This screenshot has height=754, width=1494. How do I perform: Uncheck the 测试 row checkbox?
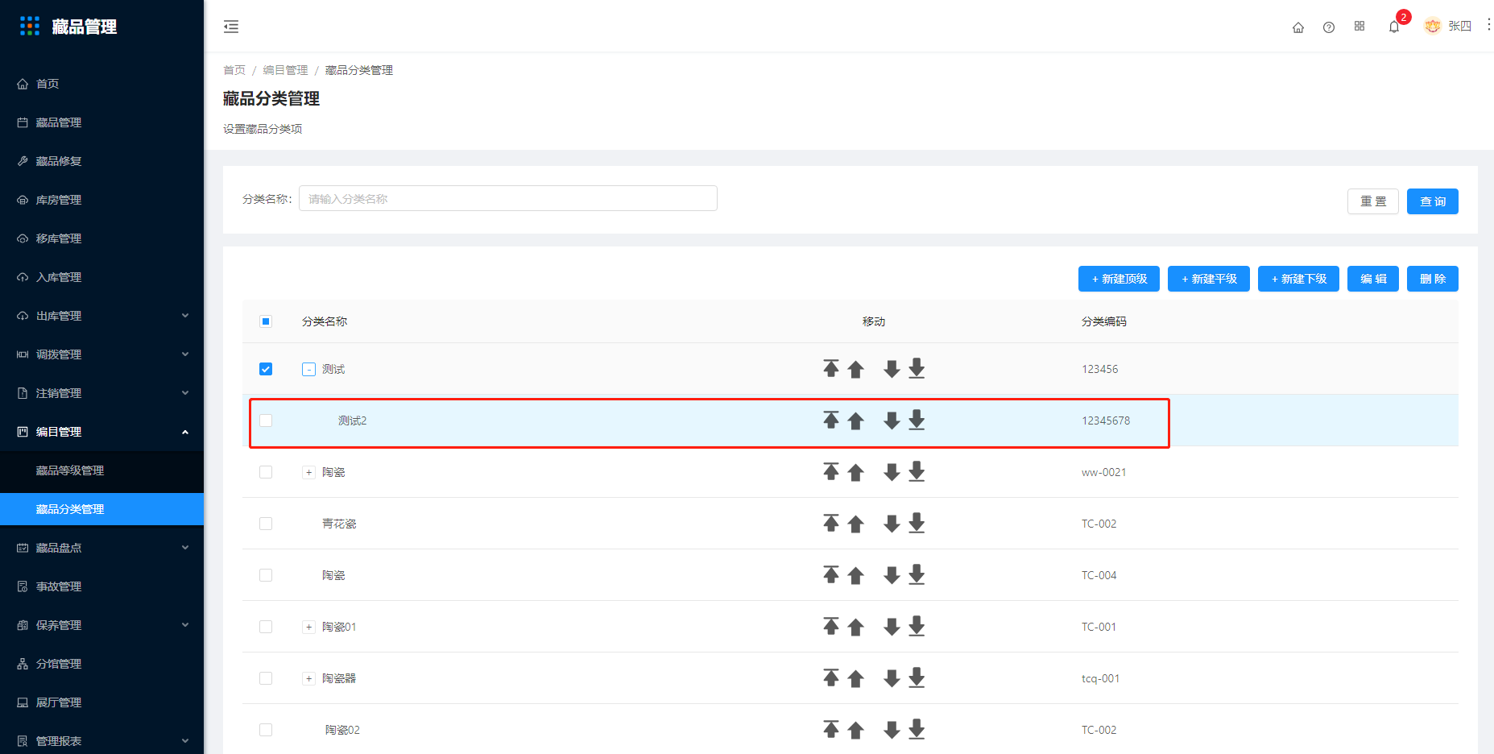266,369
